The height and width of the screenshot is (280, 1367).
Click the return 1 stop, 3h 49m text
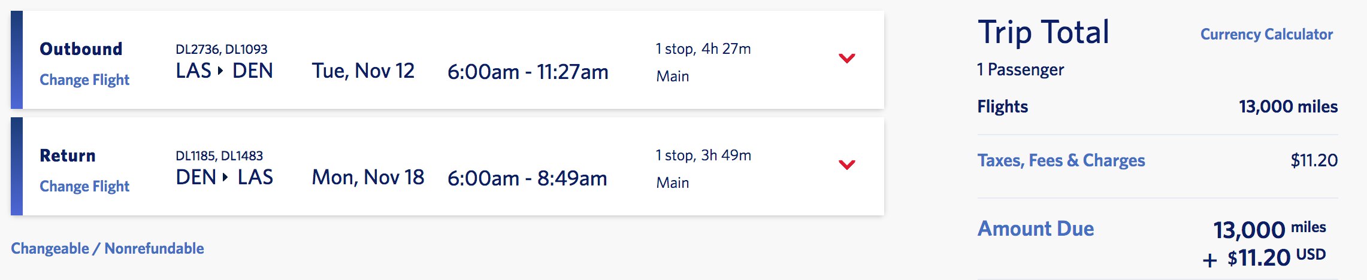click(x=703, y=155)
